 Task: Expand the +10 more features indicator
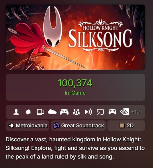pyautogui.click(x=136, y=112)
